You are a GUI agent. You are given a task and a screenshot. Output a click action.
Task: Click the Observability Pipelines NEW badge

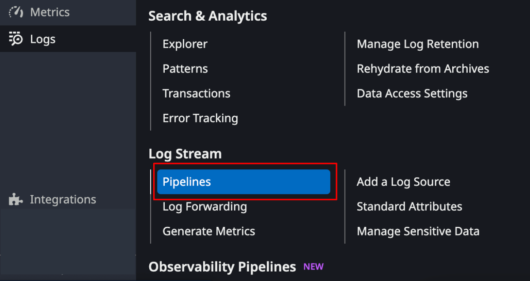coord(313,266)
